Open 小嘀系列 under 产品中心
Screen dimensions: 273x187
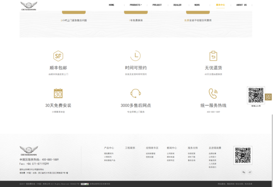(x=108, y=157)
